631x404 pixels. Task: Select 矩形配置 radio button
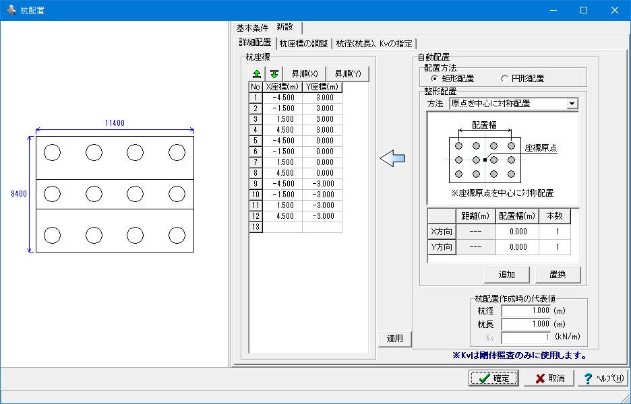coord(434,78)
